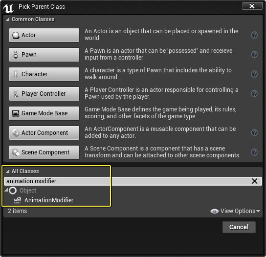Viewport: 266px width, 257px height.
Task: Click the help icon beside Character description
Action: tap(254, 74)
